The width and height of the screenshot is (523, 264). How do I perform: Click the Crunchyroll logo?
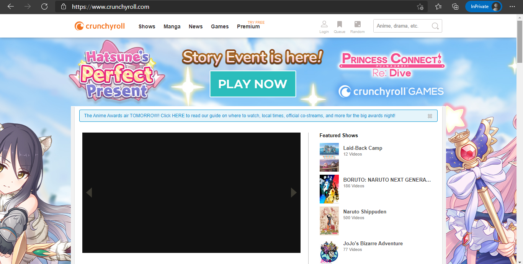[x=100, y=26]
